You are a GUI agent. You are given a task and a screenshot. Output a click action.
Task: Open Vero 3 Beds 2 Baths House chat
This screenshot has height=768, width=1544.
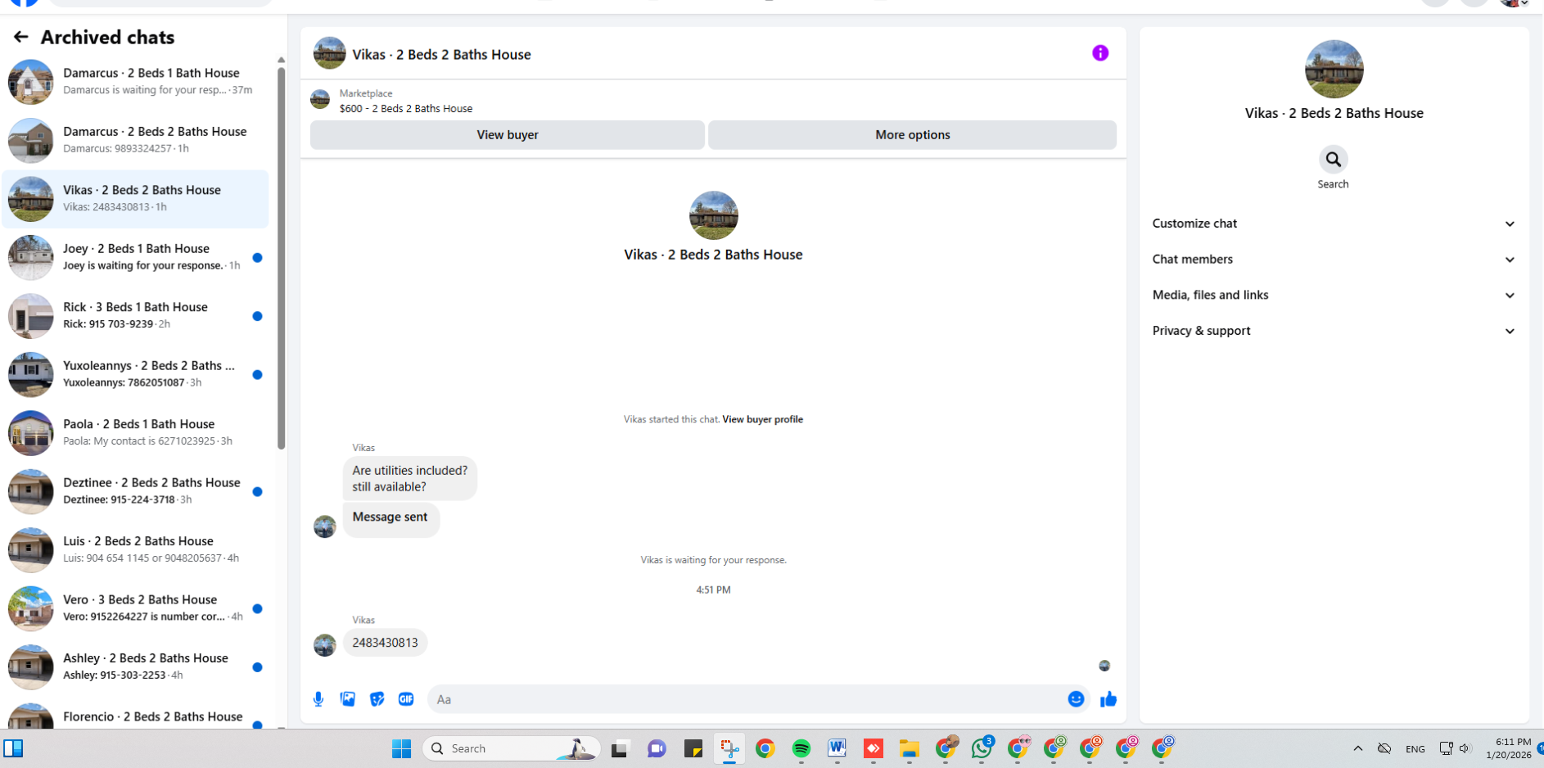pos(135,608)
